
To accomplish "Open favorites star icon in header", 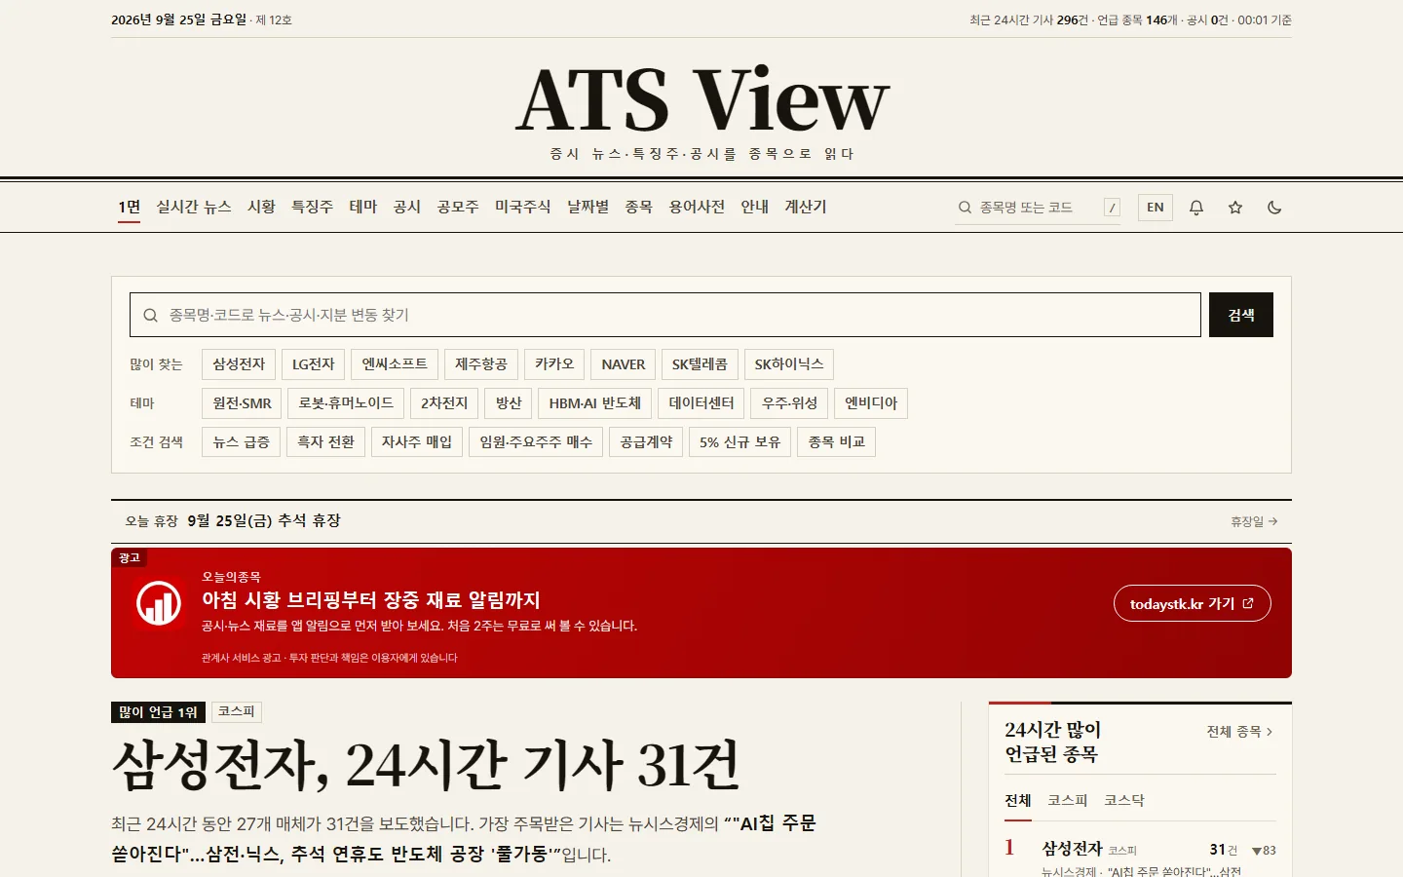I will click(1235, 208).
